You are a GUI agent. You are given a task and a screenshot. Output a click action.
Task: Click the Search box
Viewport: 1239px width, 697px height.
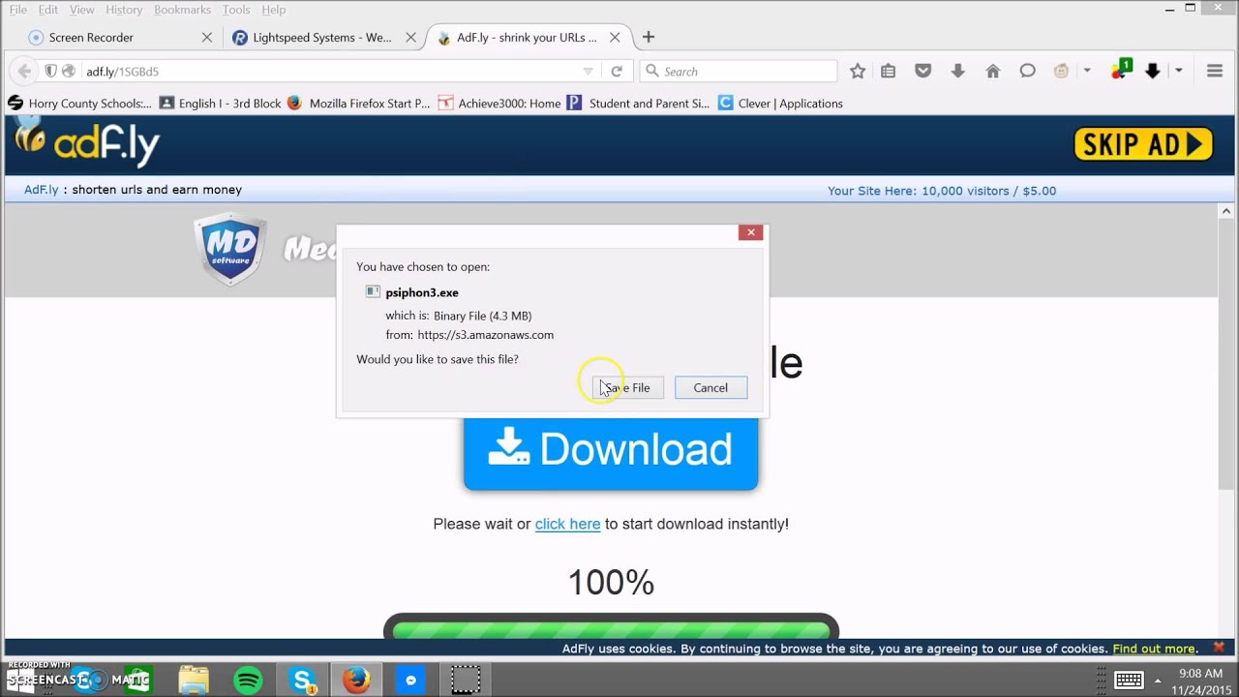tap(739, 72)
